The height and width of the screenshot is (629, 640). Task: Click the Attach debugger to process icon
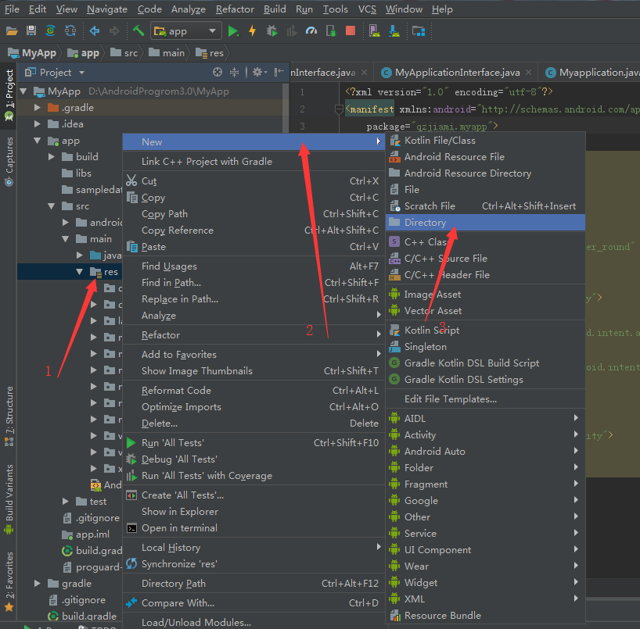[331, 30]
